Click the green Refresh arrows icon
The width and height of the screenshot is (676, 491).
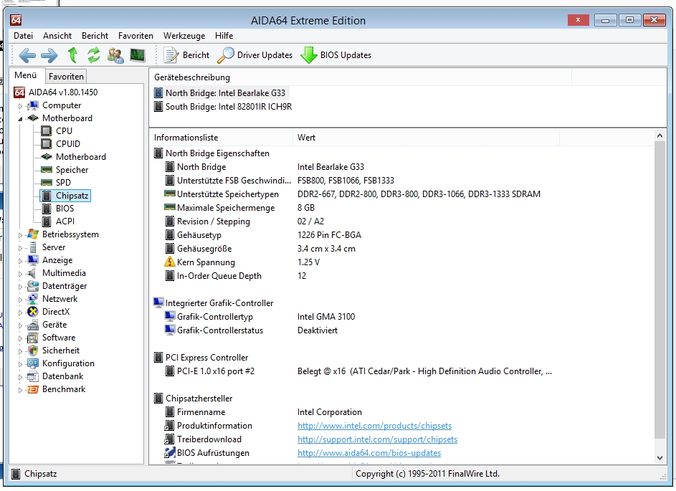point(94,55)
